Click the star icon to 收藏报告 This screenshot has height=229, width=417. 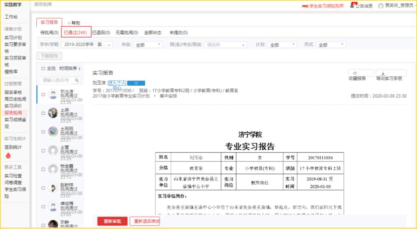click(355, 73)
